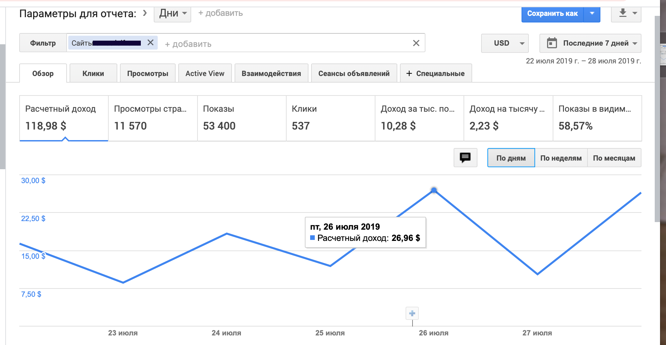Open the Взаимодействия tab
The height and width of the screenshot is (345, 666).
(x=271, y=73)
